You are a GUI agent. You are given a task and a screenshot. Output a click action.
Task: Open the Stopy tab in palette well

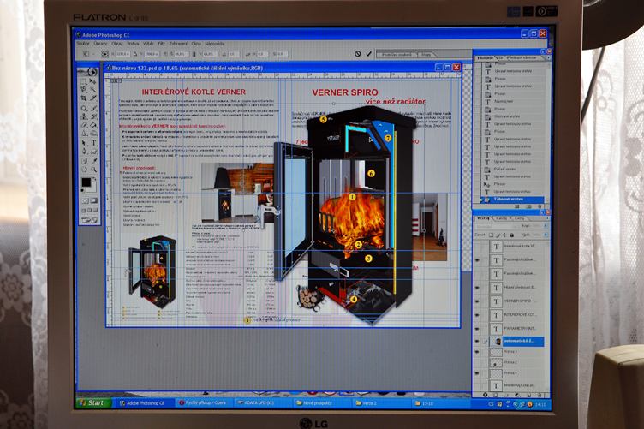pos(426,54)
